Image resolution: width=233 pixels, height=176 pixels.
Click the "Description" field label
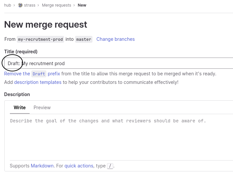point(17,94)
